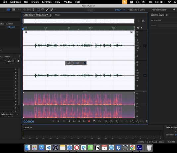Toggle Skip Selection button
This screenshot has height=153, width=177.
click(x=99, y=121)
